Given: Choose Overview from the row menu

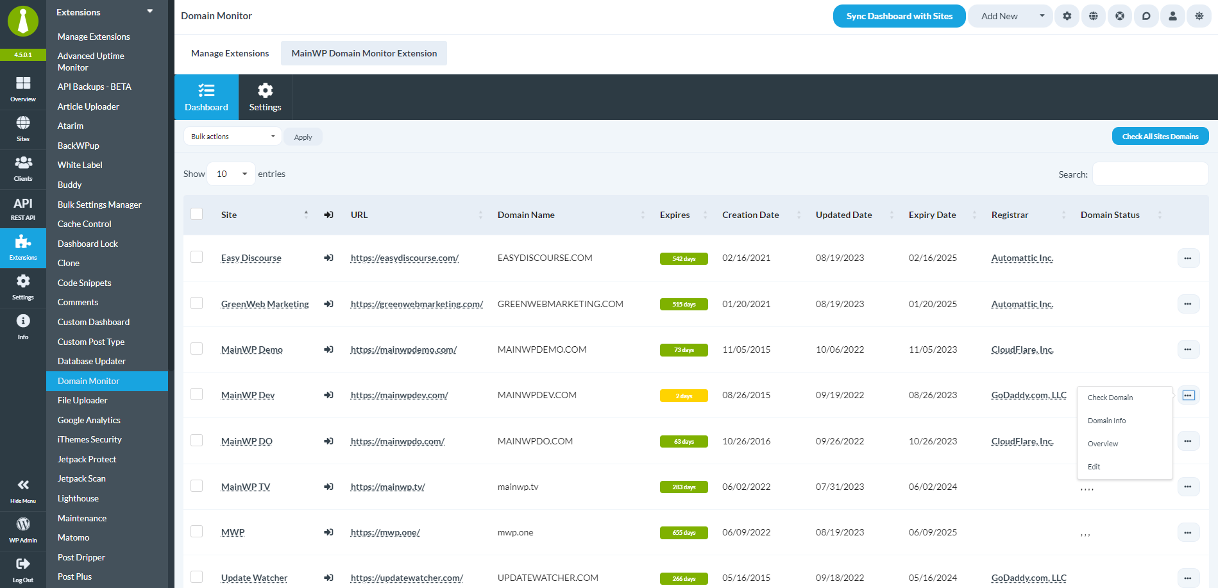Looking at the screenshot, I should tap(1125, 444).
